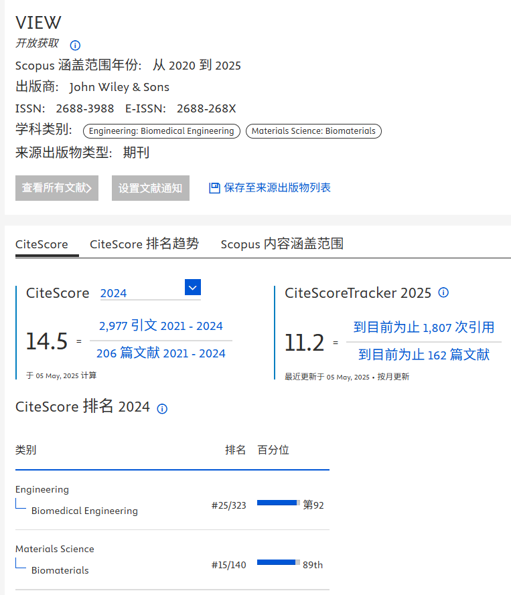Click the VIEW journal title

pyautogui.click(x=38, y=23)
